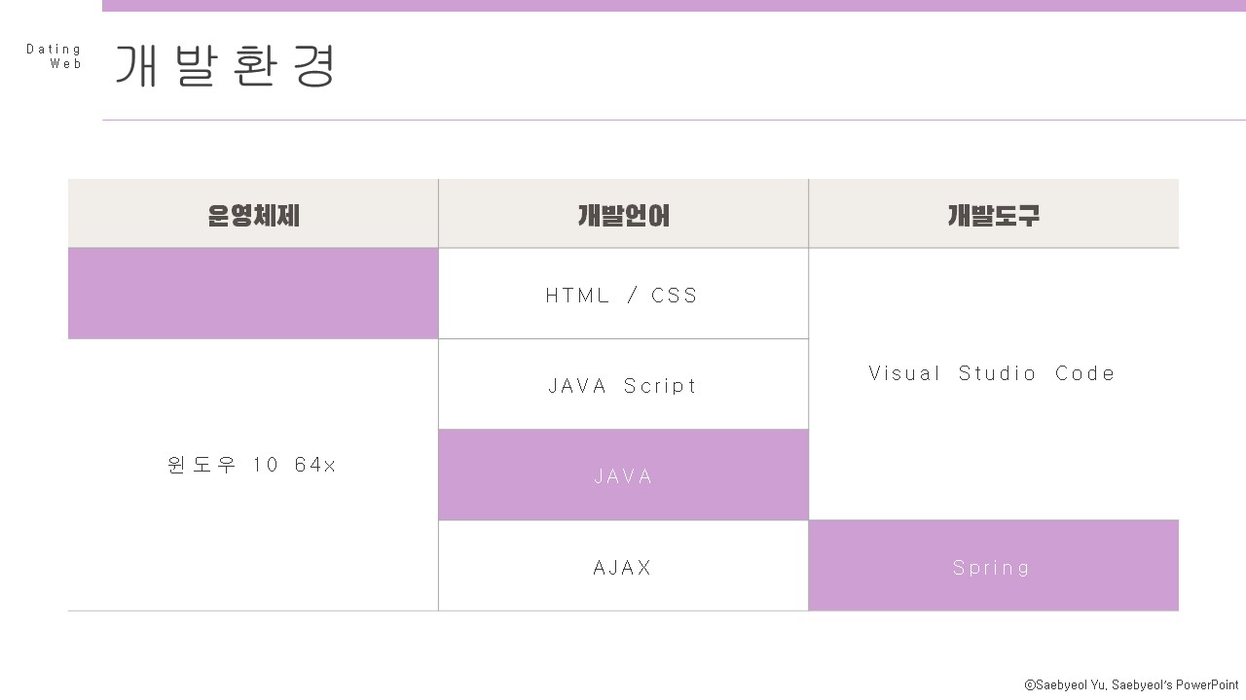Click the word Code in 개발도구 column
The width and height of the screenshot is (1246, 700).
click(1085, 373)
